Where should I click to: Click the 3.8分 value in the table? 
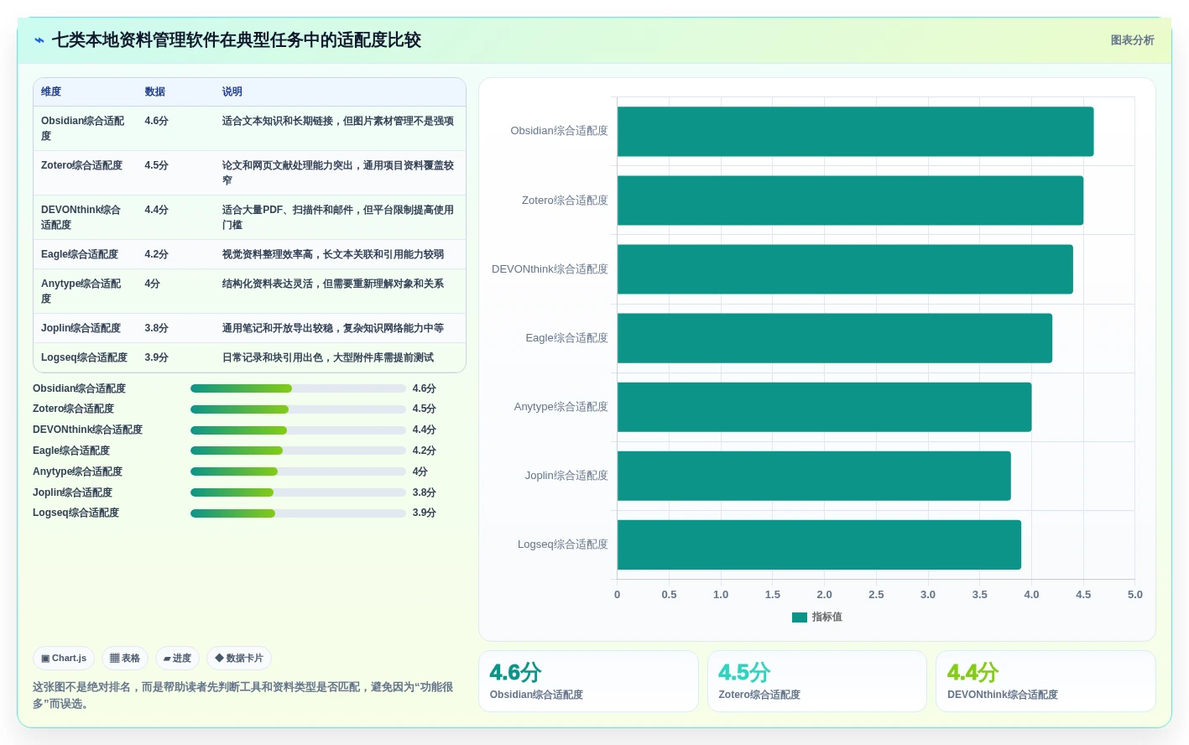156,328
